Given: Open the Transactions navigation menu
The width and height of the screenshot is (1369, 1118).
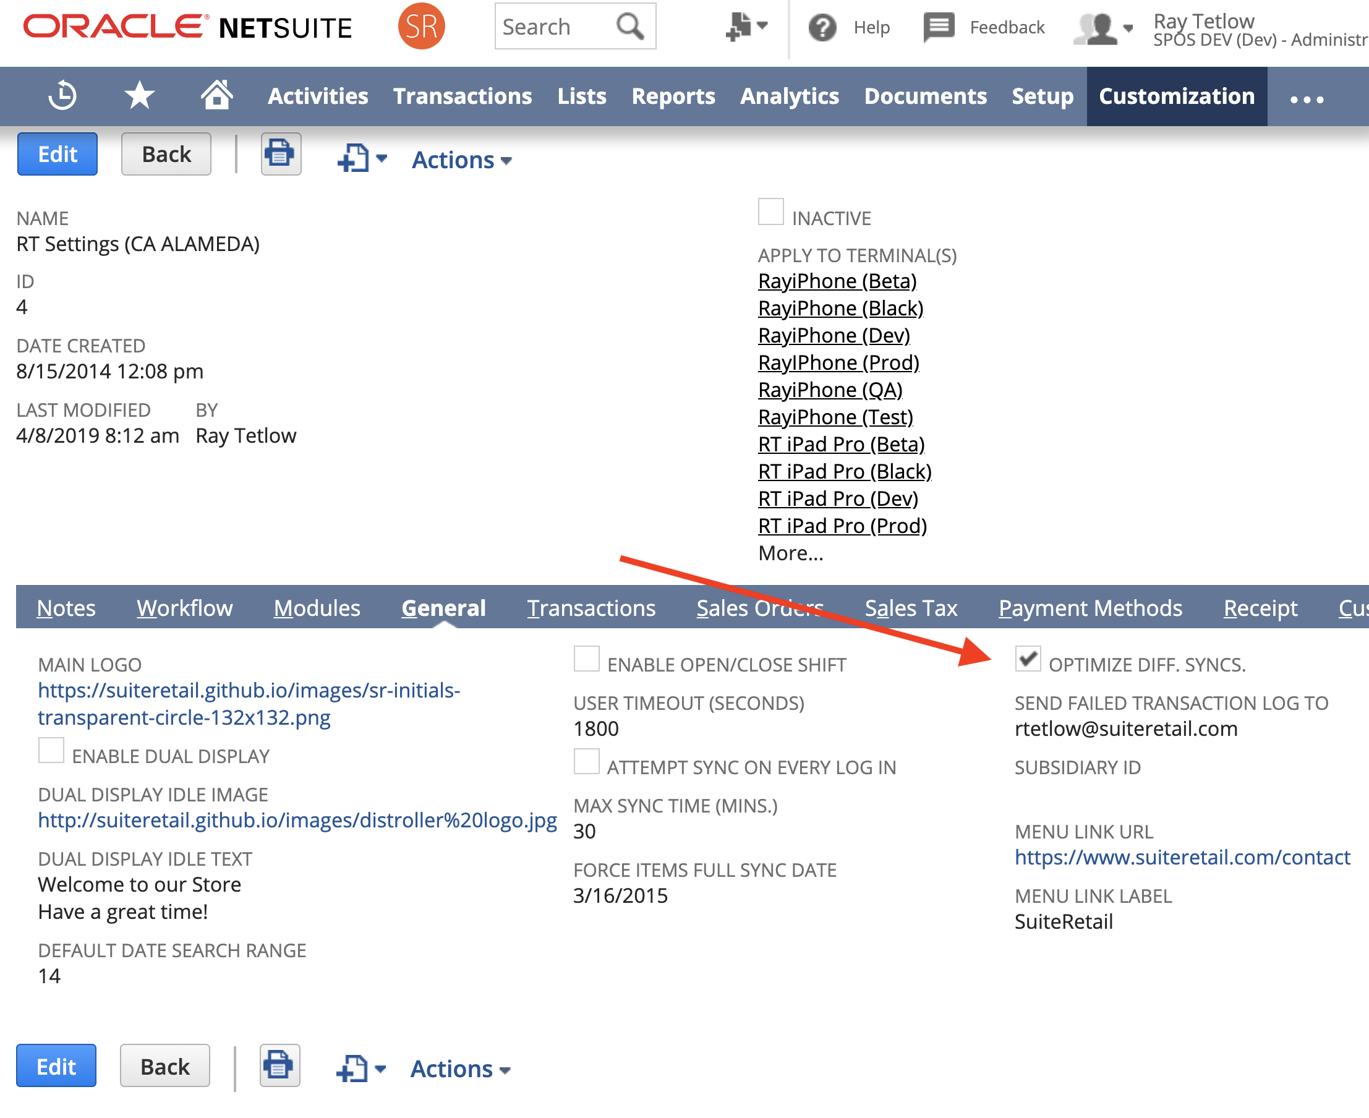Looking at the screenshot, I should (x=462, y=96).
